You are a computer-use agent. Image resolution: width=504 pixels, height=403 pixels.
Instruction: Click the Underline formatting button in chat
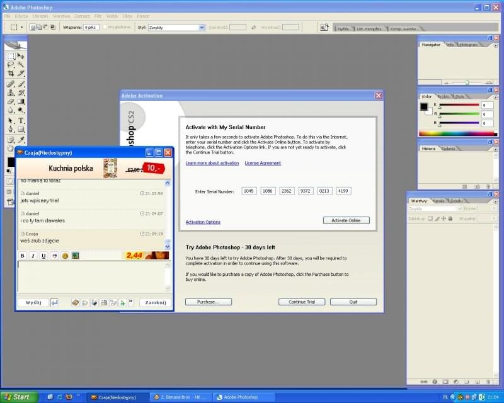click(43, 256)
